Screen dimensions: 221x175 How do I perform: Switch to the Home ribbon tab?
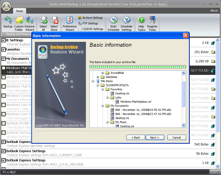click(x=19, y=11)
